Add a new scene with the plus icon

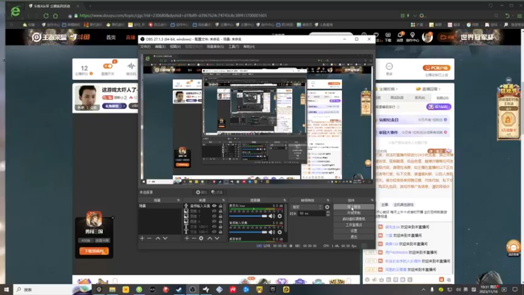142,238
